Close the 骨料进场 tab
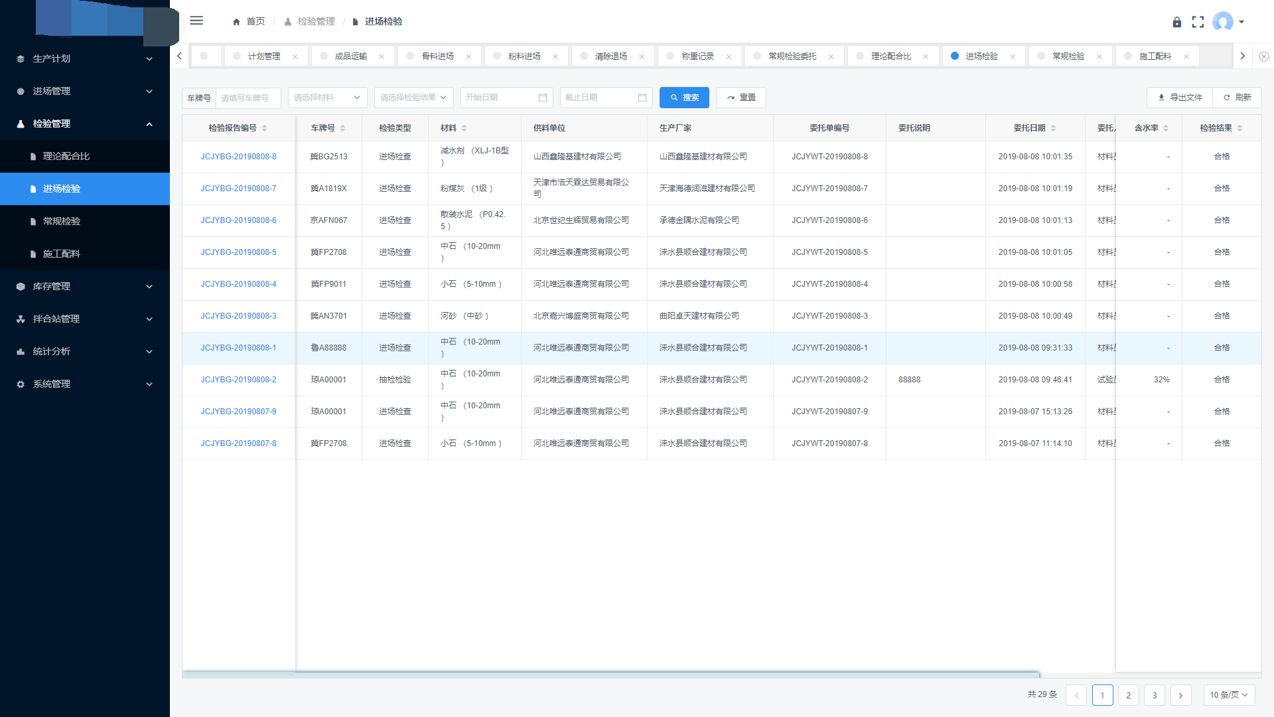Viewport: 1274px width, 717px height. [468, 56]
